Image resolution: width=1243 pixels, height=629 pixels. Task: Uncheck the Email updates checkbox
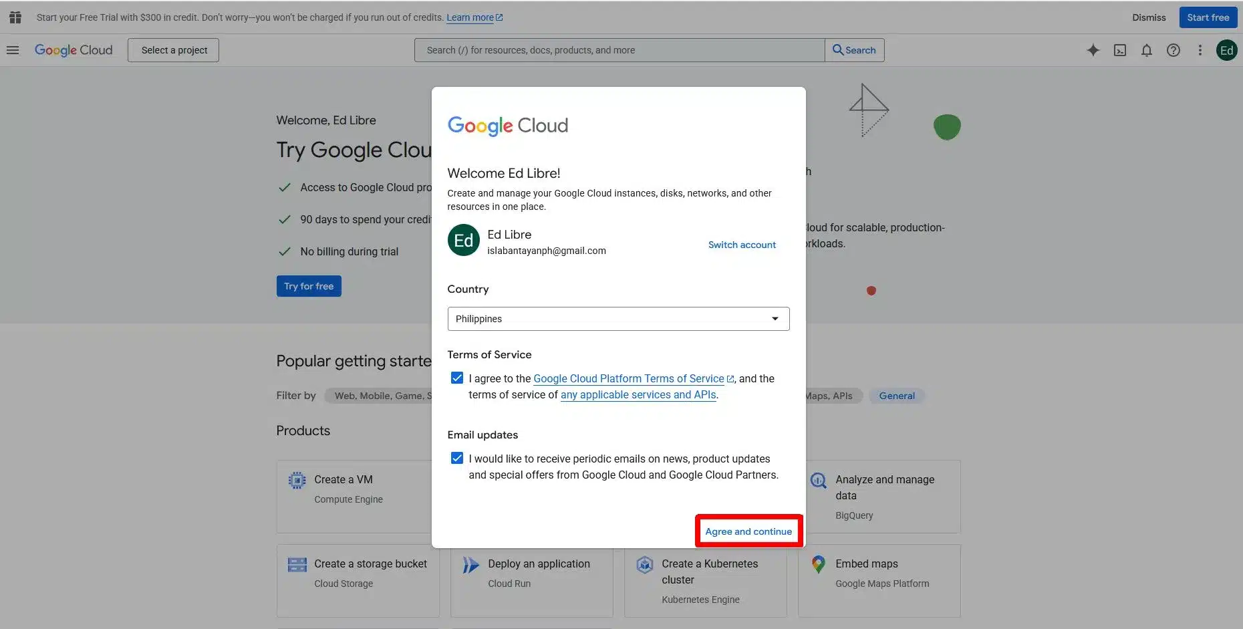point(457,459)
